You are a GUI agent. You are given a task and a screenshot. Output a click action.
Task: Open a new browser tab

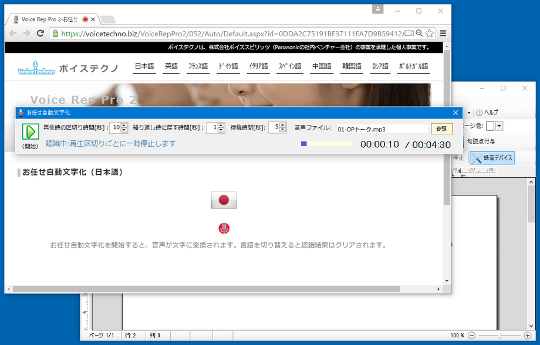point(108,19)
